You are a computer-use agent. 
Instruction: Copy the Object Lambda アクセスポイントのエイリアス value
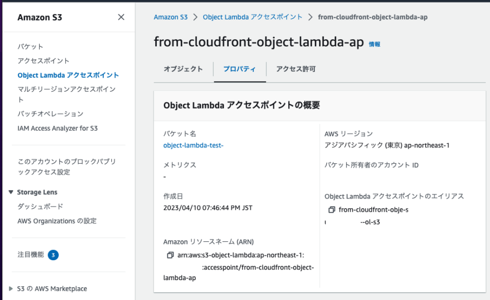[x=333, y=209]
